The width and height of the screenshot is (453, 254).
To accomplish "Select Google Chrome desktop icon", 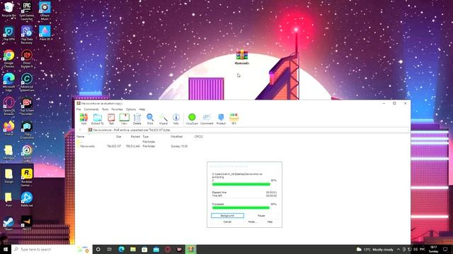I will pos(9,59).
